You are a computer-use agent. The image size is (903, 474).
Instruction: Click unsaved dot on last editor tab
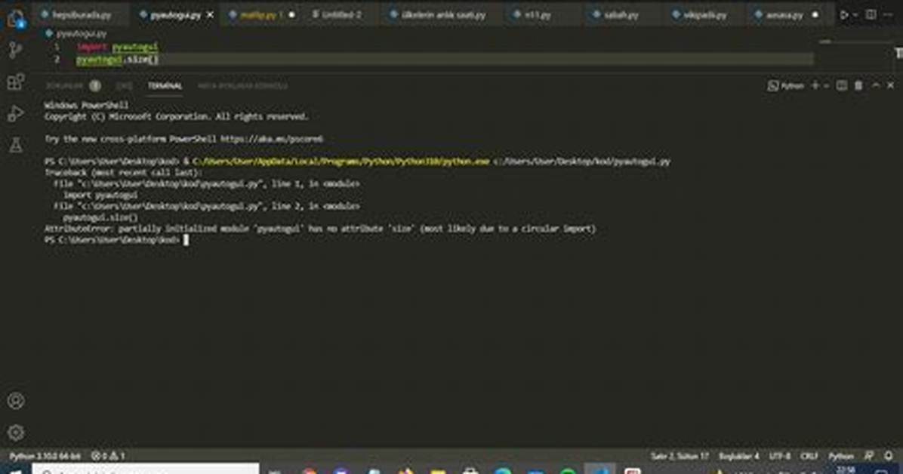click(815, 15)
